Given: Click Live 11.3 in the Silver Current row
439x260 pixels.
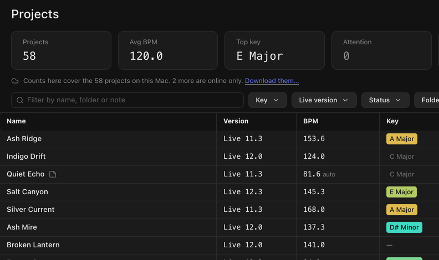Looking at the screenshot, I should coord(243,210).
